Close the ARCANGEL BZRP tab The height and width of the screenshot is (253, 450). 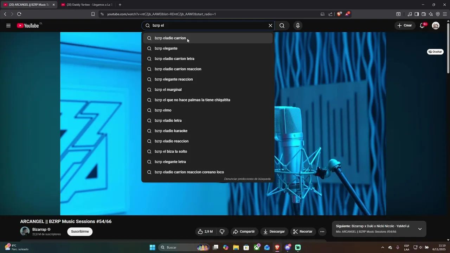[53, 5]
